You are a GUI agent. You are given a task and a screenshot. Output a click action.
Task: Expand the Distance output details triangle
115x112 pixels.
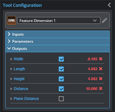point(11,89)
